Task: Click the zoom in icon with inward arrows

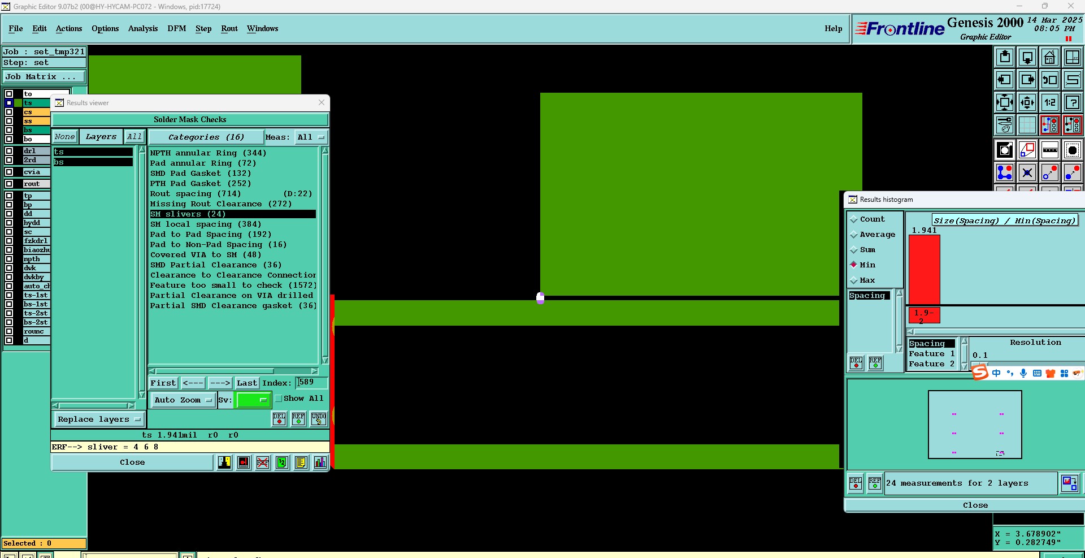Action: [x=1005, y=102]
